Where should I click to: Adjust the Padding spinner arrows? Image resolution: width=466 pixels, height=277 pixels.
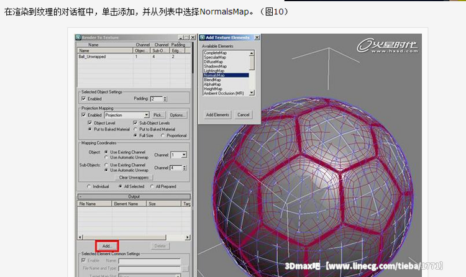tap(165, 99)
